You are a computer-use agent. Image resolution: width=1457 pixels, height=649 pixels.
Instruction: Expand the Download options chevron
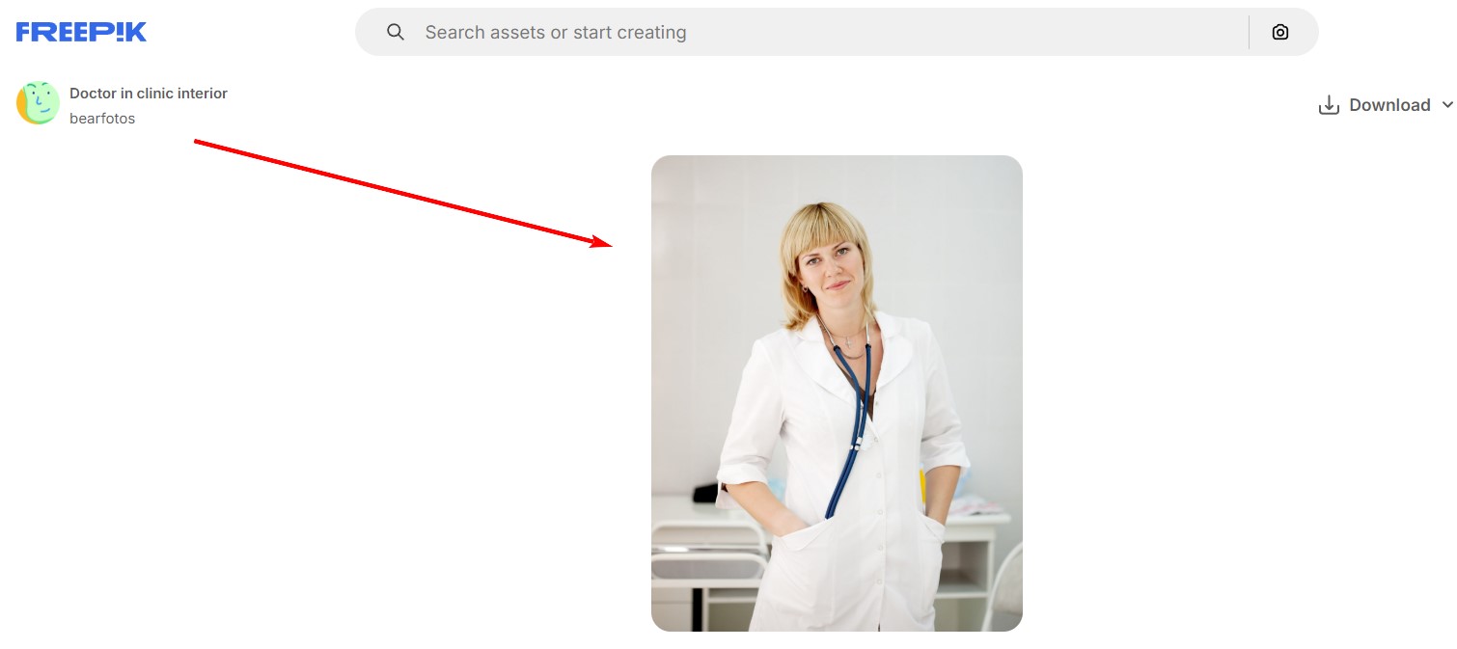1446,105
